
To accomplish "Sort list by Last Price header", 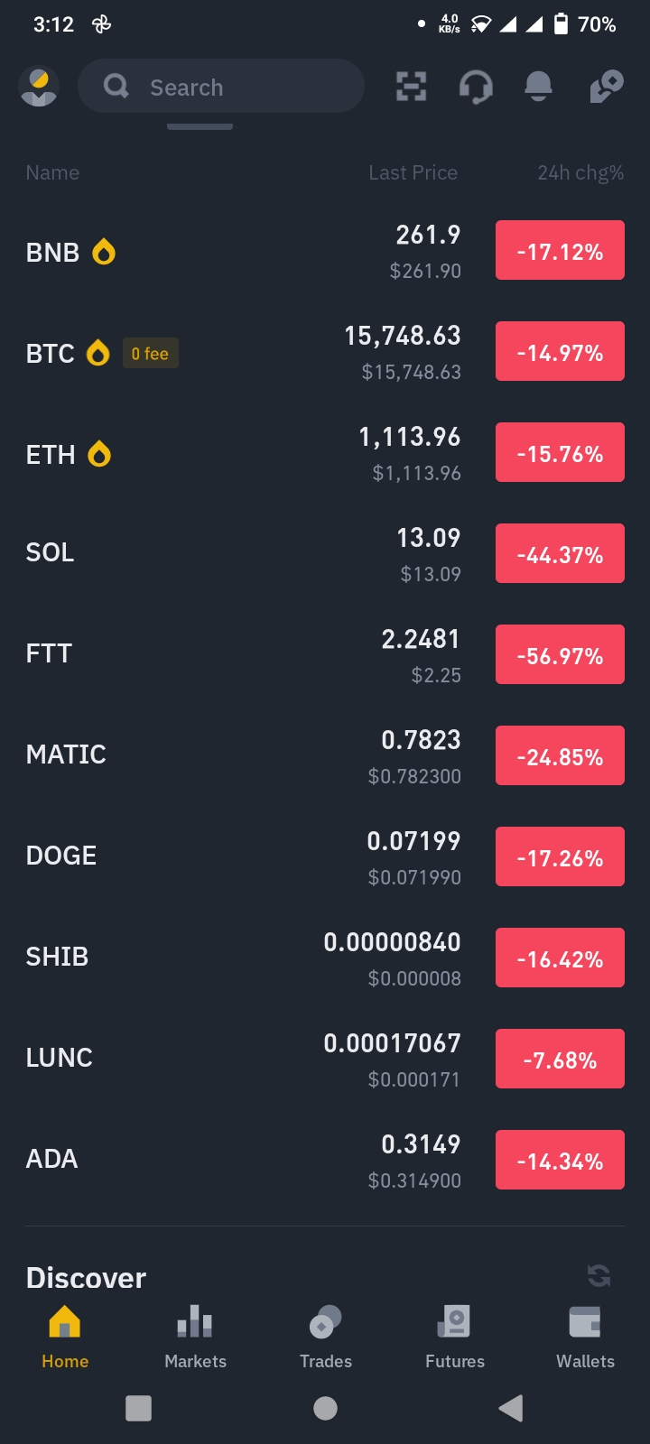I will pyautogui.click(x=413, y=172).
